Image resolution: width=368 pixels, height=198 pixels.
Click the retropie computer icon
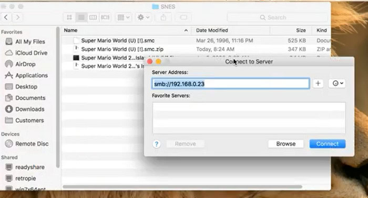[9, 178]
